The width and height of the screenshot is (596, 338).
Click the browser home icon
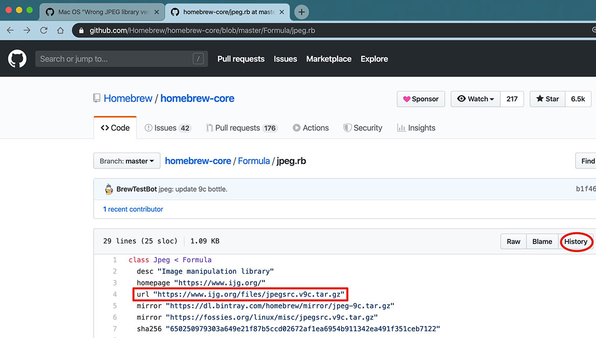click(x=61, y=30)
